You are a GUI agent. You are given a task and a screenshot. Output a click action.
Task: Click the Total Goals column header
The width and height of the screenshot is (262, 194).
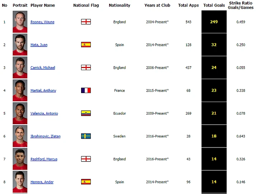(214, 5)
